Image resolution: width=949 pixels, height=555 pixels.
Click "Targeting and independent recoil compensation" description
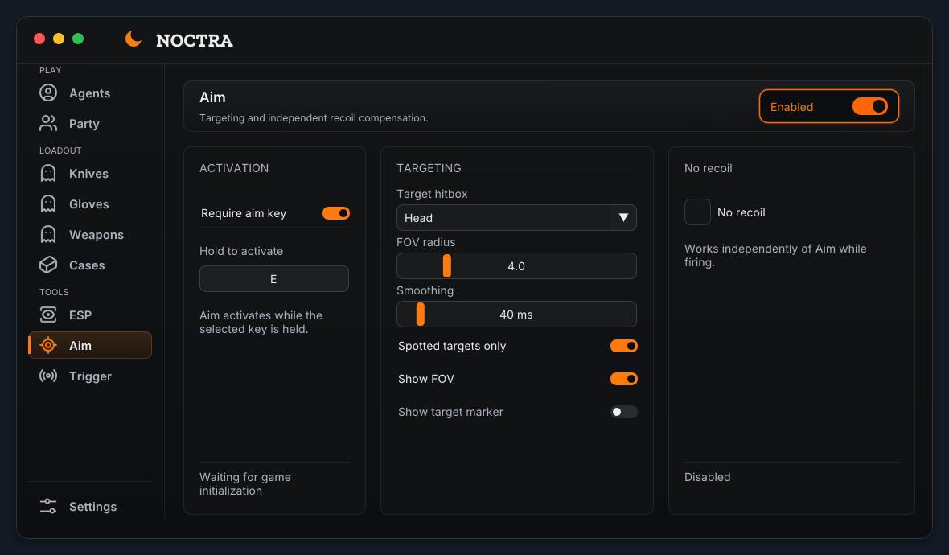314,118
